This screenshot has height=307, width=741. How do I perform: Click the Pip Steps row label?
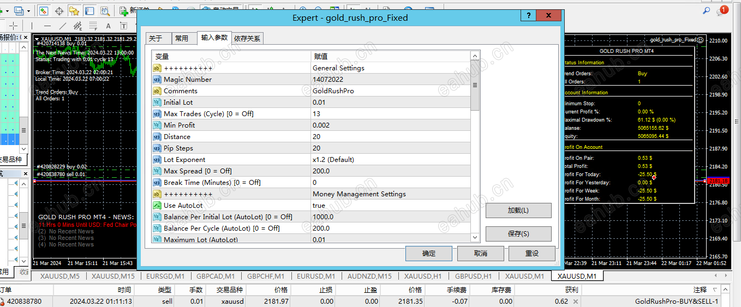coord(178,148)
